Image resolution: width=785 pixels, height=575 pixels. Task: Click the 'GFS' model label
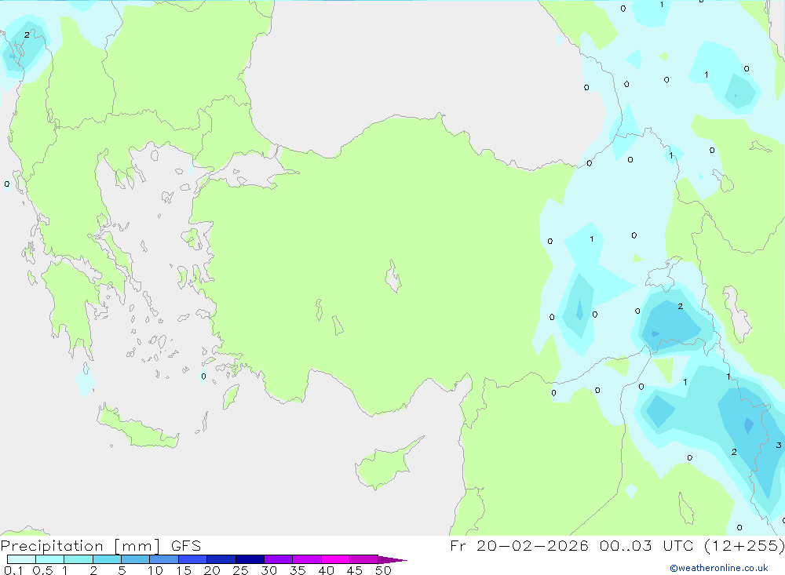point(186,545)
